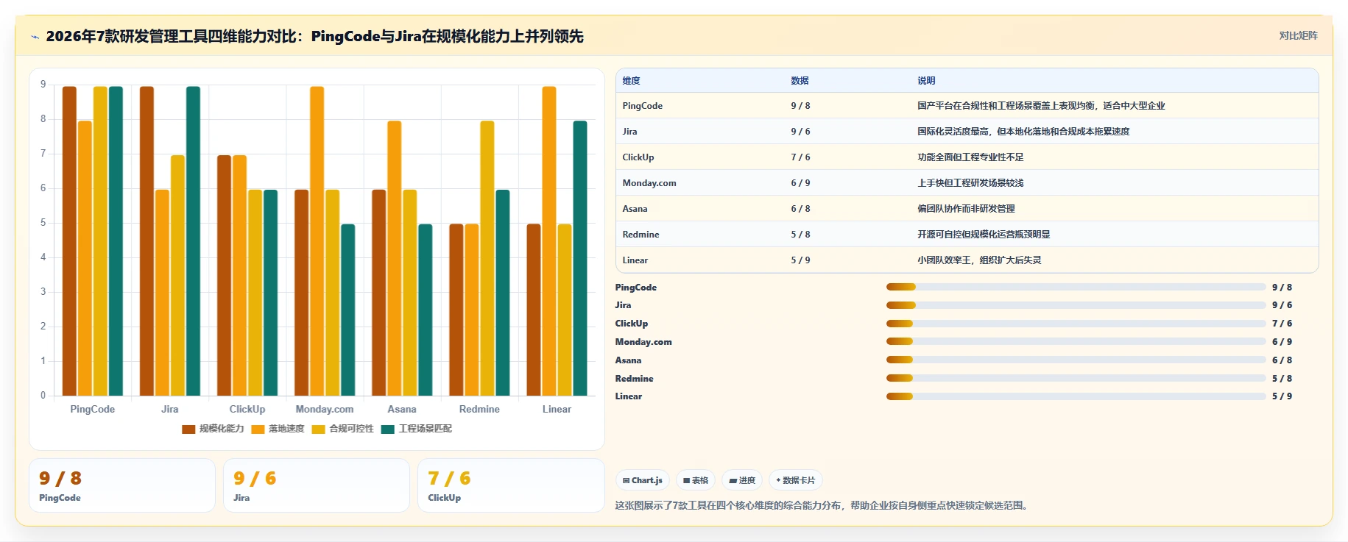Click Asana's orange 落地速度 bar at 8
The image size is (1348, 542).
(394, 258)
